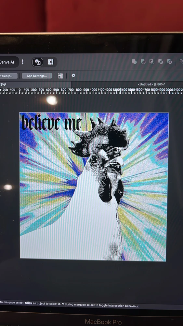Apply the Divide boolean operation
This screenshot has width=183, height=326.
(x=170, y=62)
